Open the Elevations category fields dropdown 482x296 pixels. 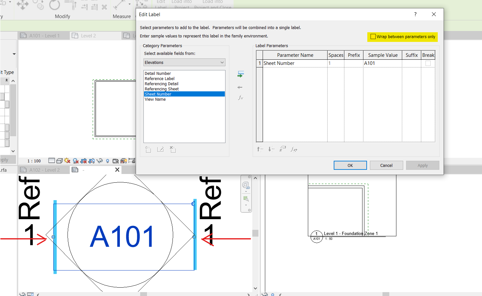[184, 62]
